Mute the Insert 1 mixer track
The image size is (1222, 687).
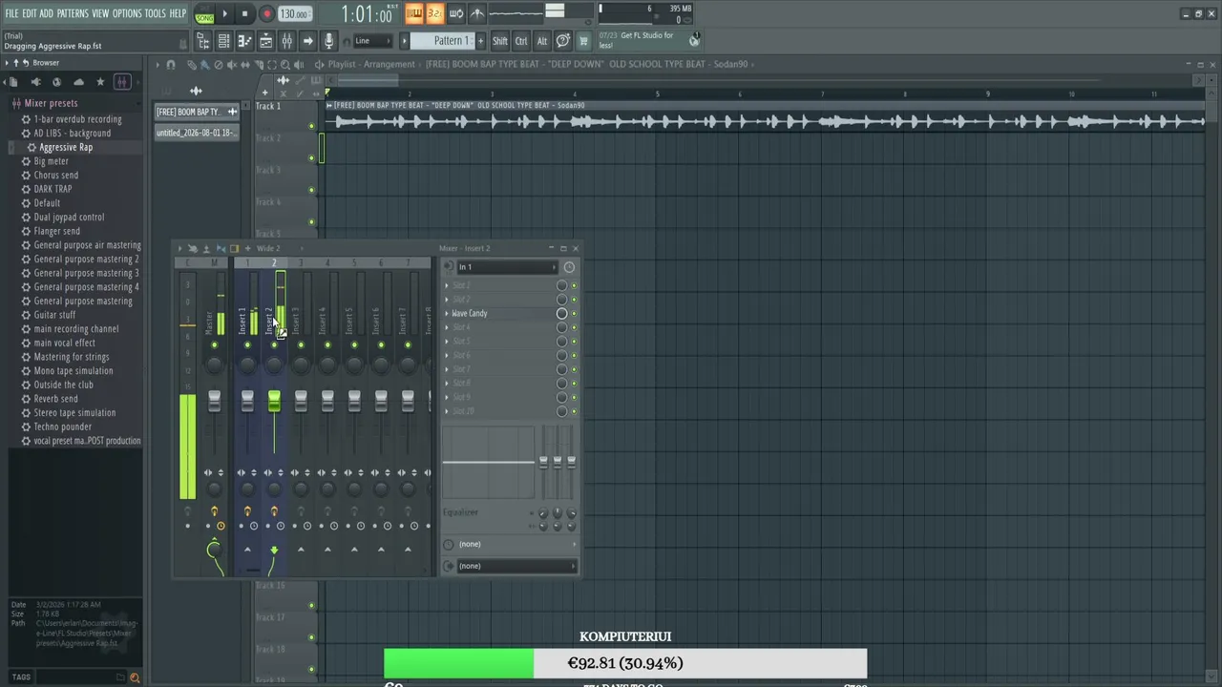point(247,345)
